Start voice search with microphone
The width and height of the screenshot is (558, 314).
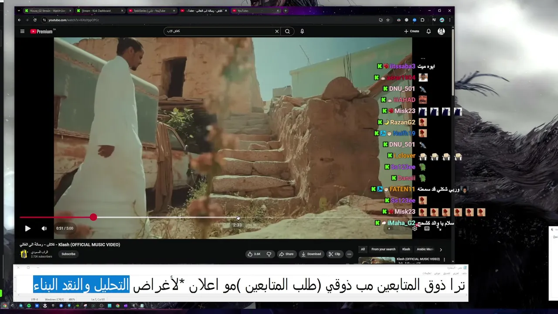(x=302, y=31)
